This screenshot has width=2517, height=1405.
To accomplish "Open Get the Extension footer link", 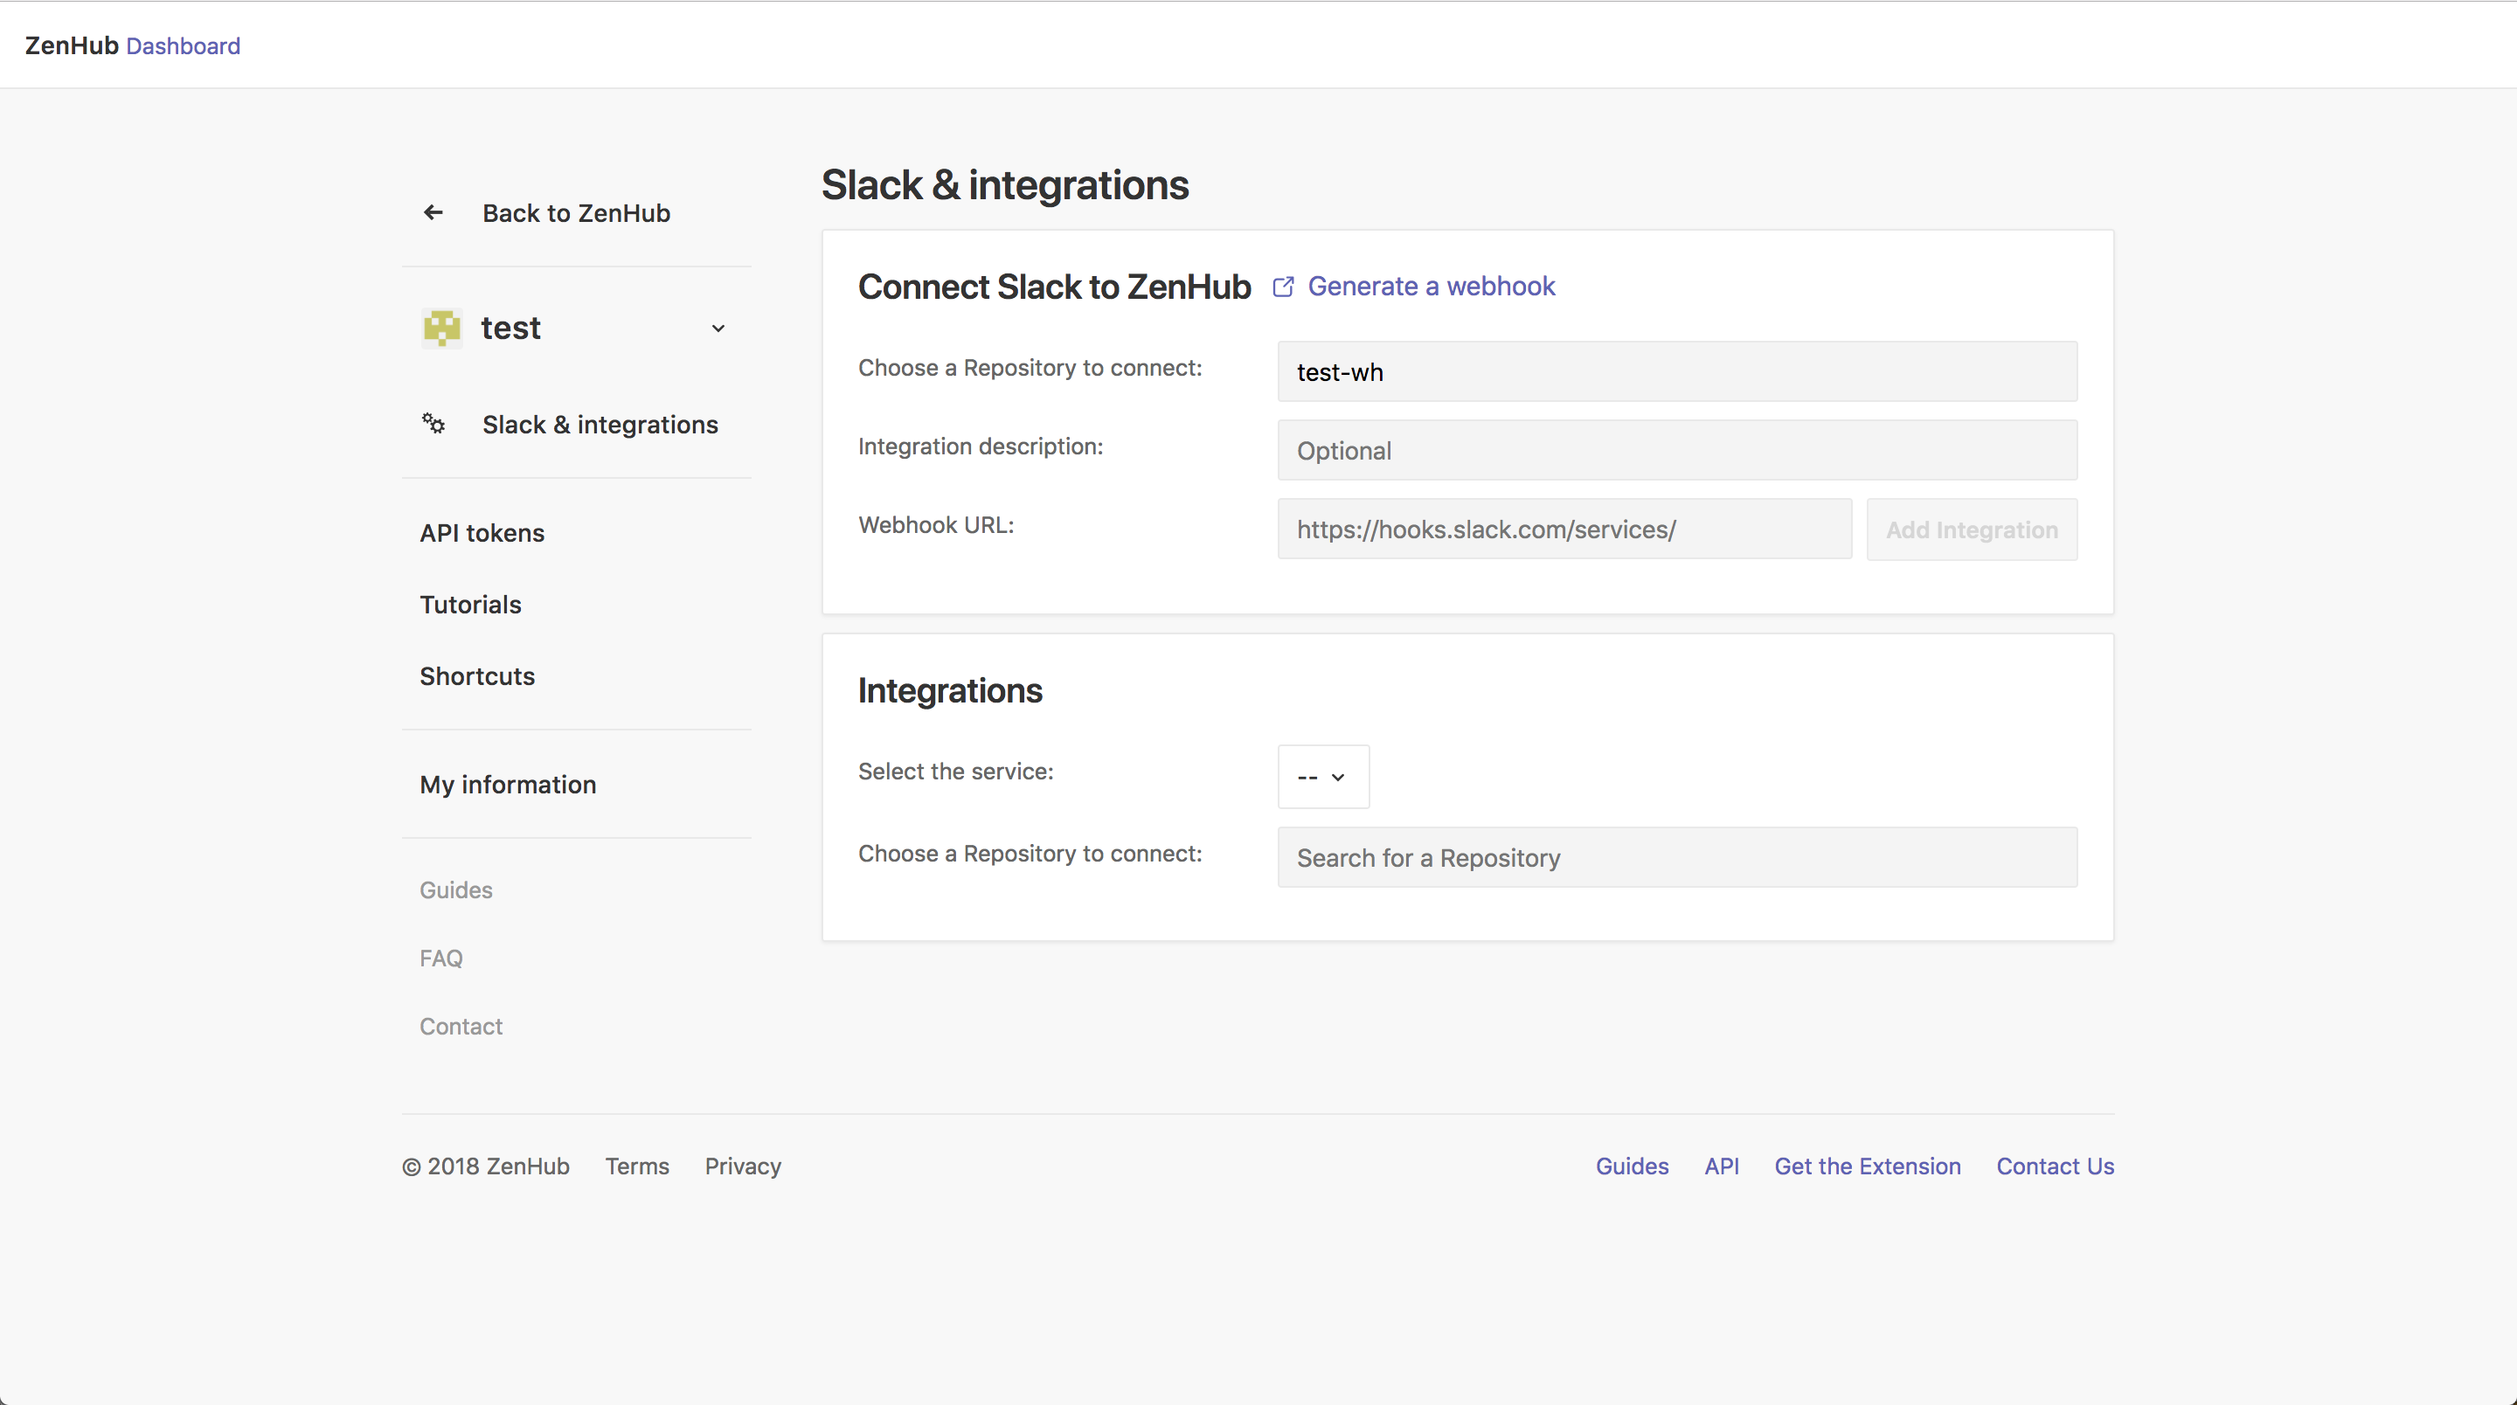I will pyautogui.click(x=1868, y=1166).
